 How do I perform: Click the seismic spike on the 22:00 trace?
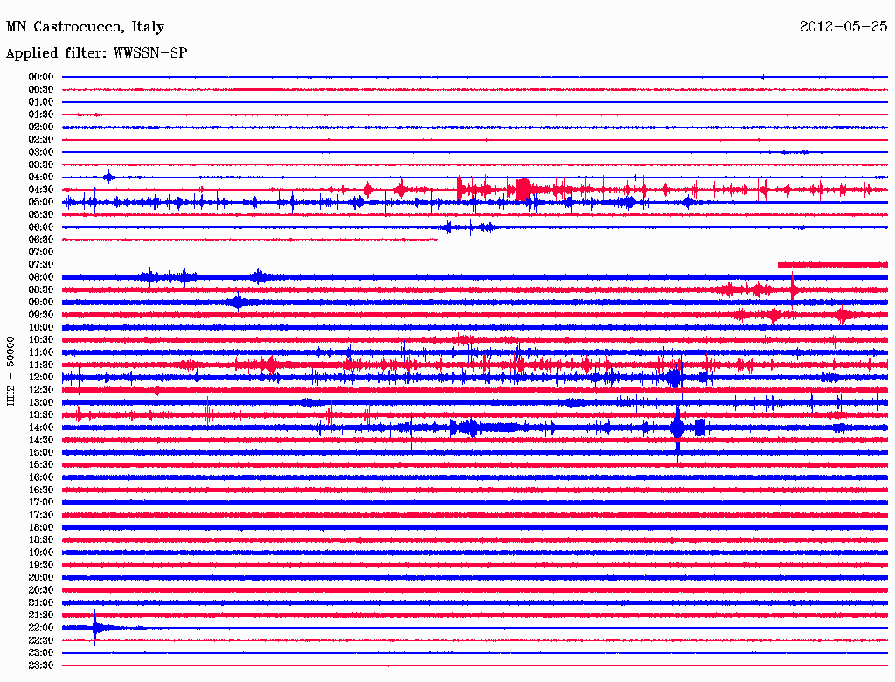95,628
